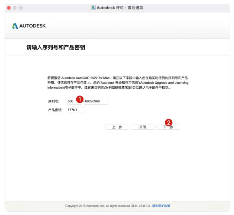Image resolution: width=234 pixels, height=215 pixels.
Task: Select the serial number field with 69696969
Action: pos(96,101)
